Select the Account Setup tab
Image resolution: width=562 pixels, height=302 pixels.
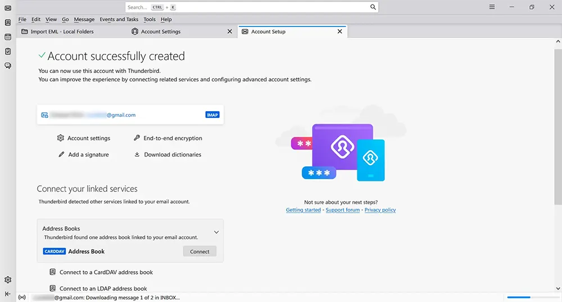[292, 31]
